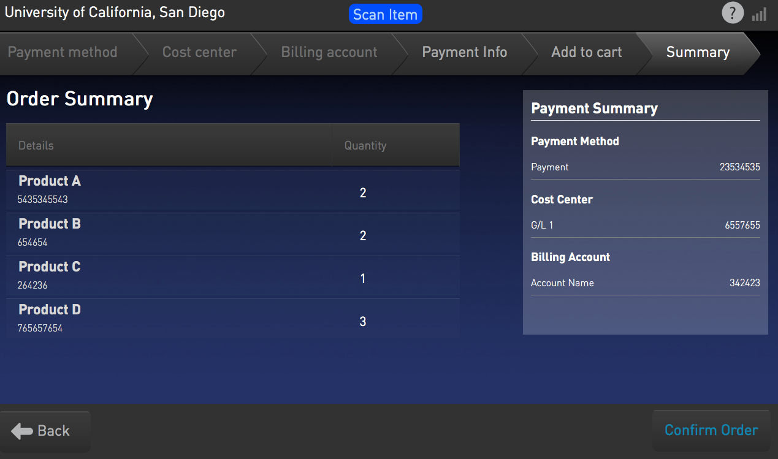The height and width of the screenshot is (459, 778).
Task: Select the Summary step tab
Action: [698, 53]
